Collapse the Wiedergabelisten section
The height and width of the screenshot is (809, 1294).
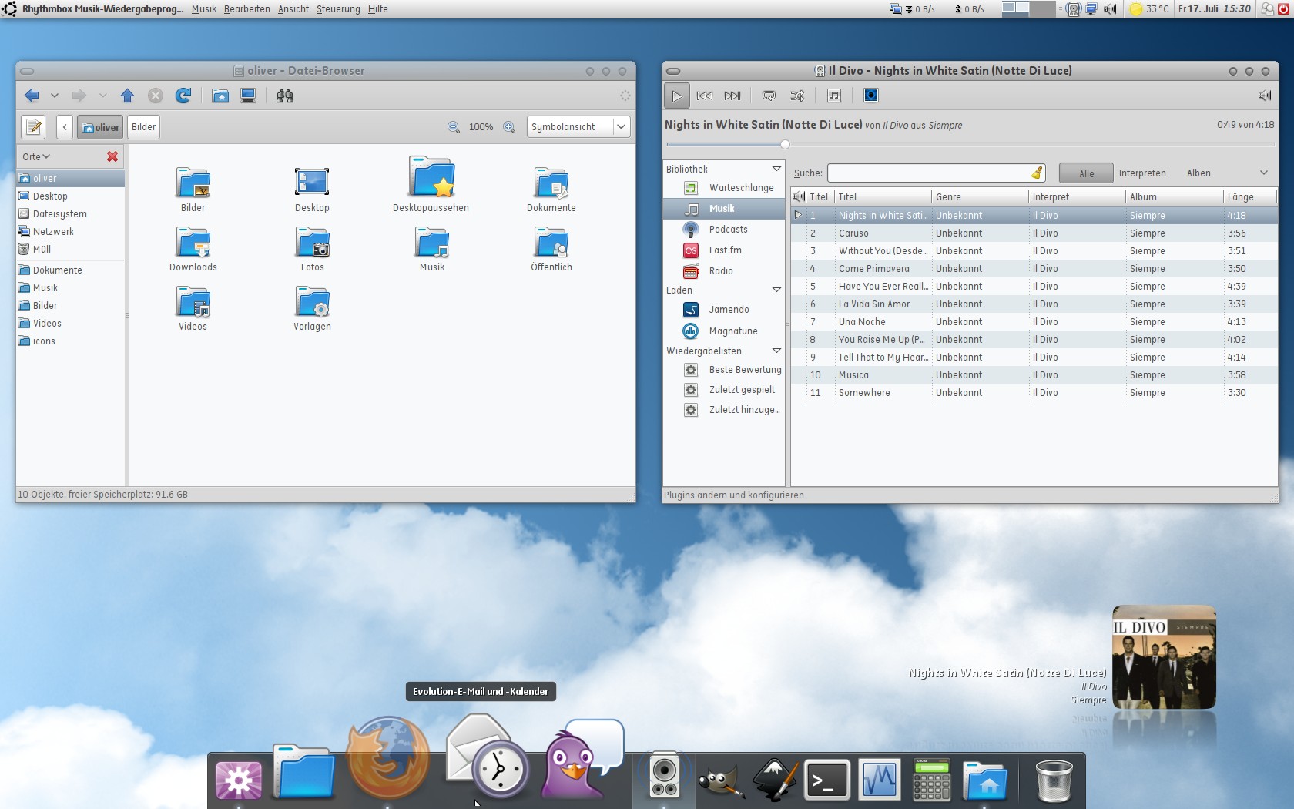pos(776,351)
